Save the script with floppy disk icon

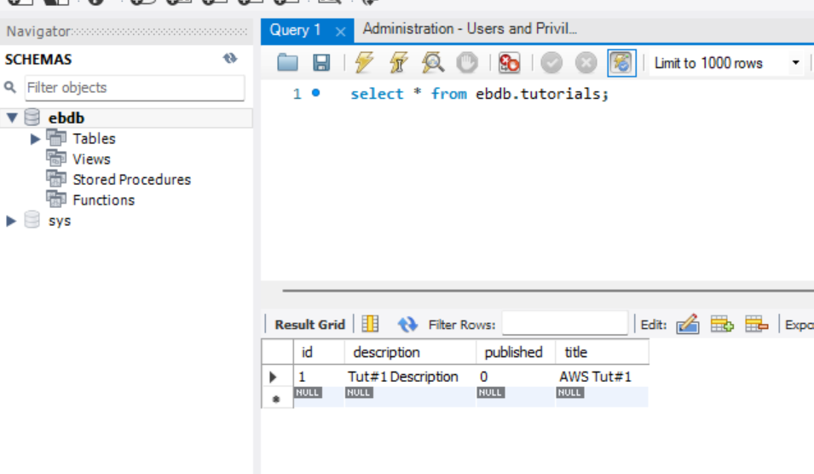pyautogui.click(x=321, y=63)
